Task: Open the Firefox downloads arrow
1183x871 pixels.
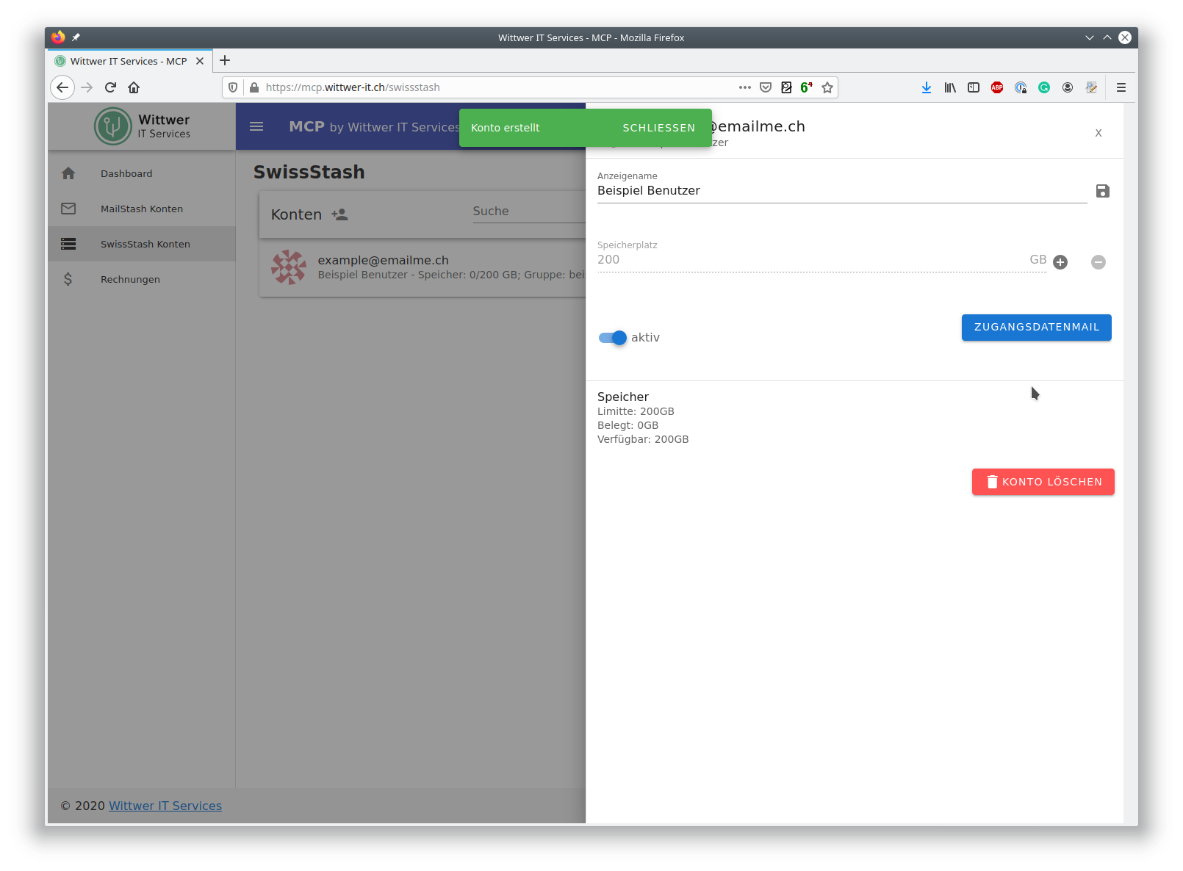Action: point(927,87)
